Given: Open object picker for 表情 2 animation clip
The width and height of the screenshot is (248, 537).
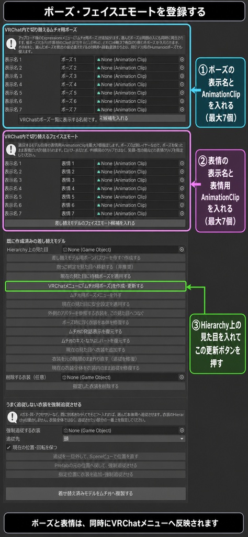Looking at the screenshot, I should 182,171.
